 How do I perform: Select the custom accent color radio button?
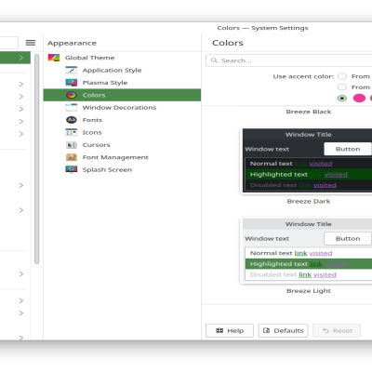click(x=342, y=99)
